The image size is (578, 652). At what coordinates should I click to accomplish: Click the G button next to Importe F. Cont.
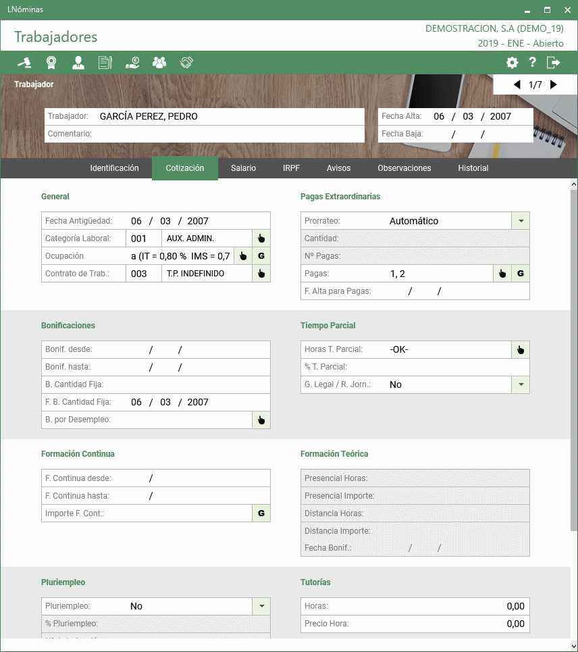(261, 513)
